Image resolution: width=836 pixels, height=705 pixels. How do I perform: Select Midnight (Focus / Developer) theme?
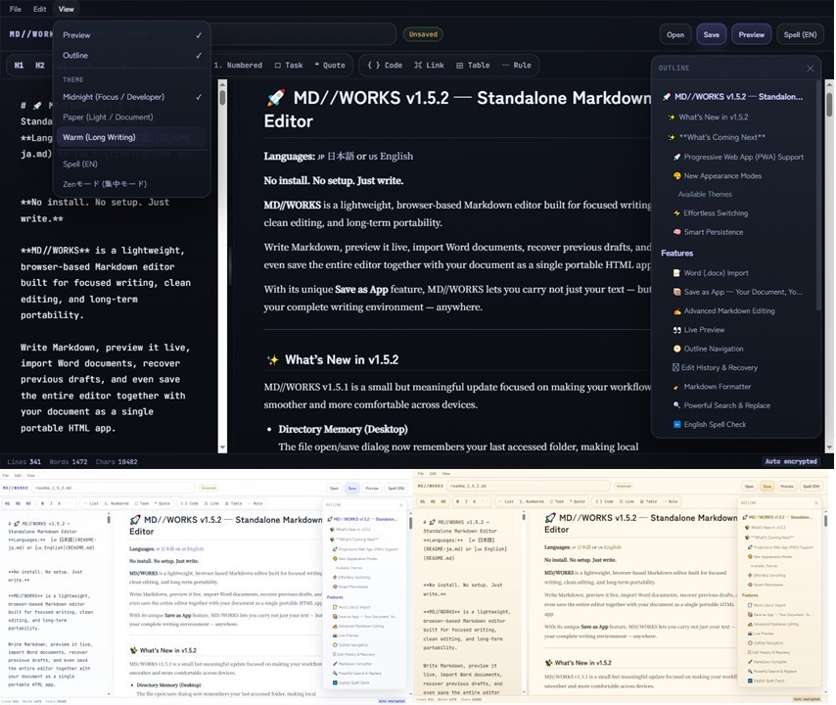pyautogui.click(x=132, y=97)
